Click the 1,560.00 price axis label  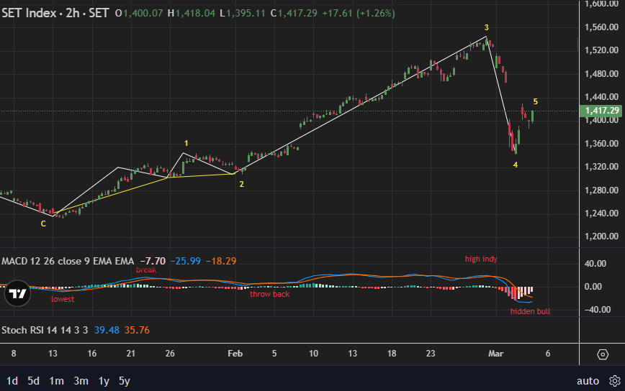[x=601, y=27]
